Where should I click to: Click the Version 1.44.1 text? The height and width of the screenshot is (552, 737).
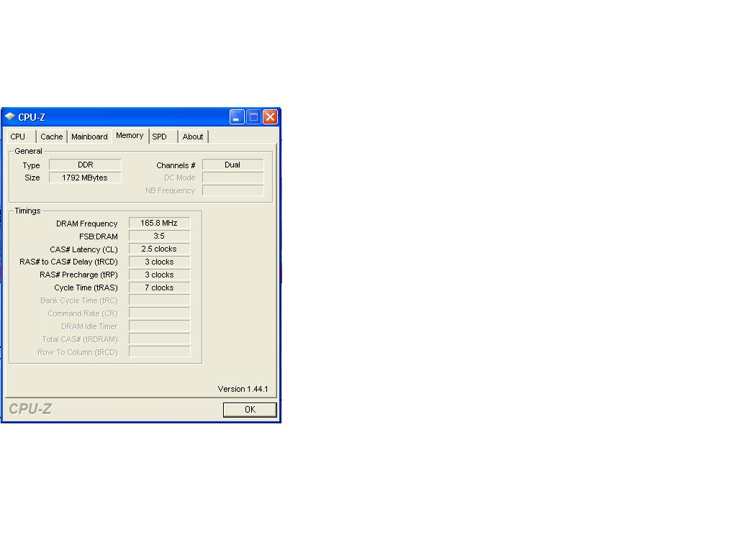[243, 389]
